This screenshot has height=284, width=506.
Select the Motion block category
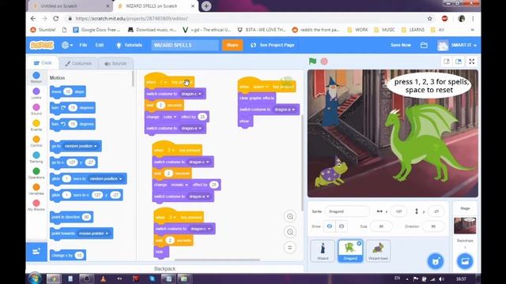coord(36,77)
